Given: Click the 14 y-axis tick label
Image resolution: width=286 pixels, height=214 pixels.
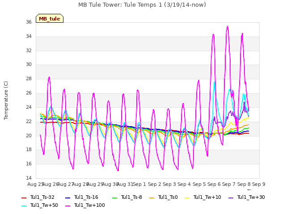Looking at the screenshot, I should (29, 178).
